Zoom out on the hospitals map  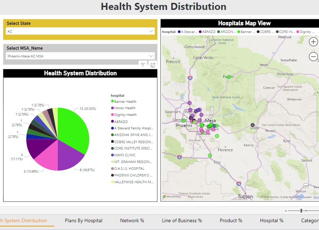coord(313,56)
